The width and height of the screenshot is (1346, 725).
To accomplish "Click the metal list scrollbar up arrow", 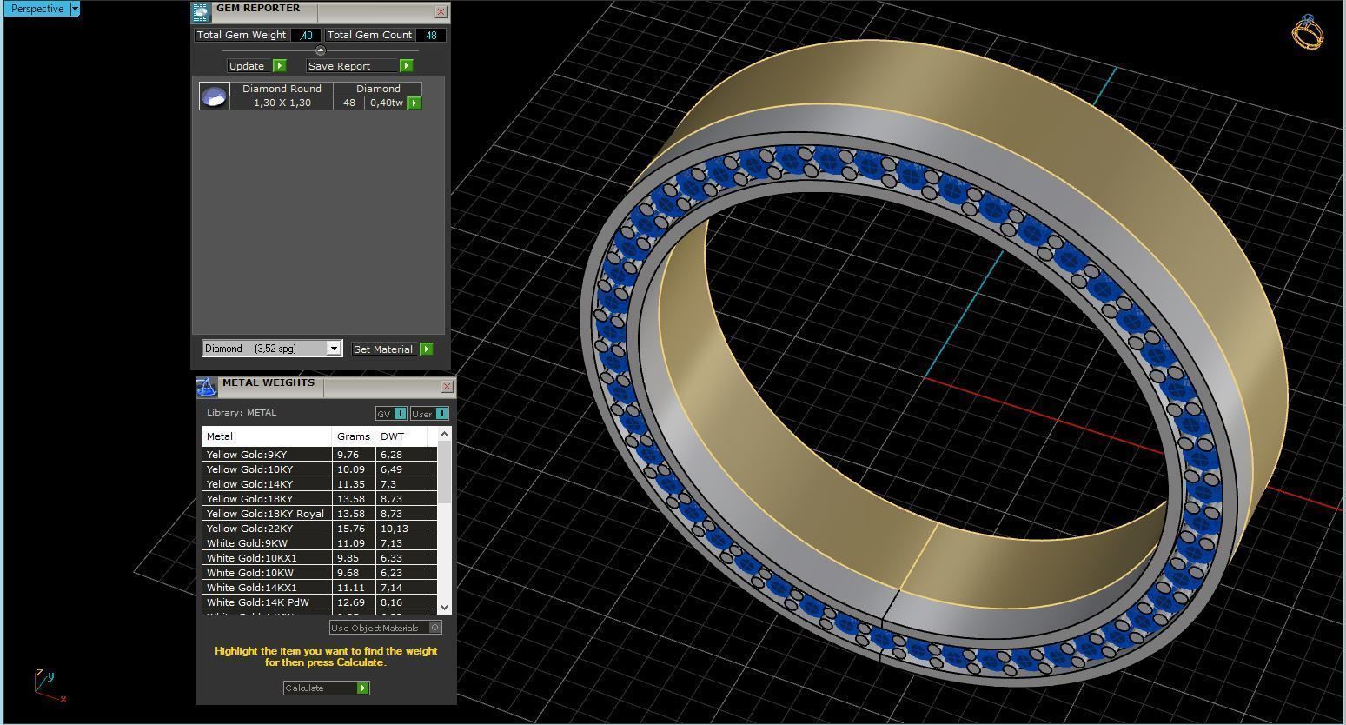I will pyautogui.click(x=444, y=434).
